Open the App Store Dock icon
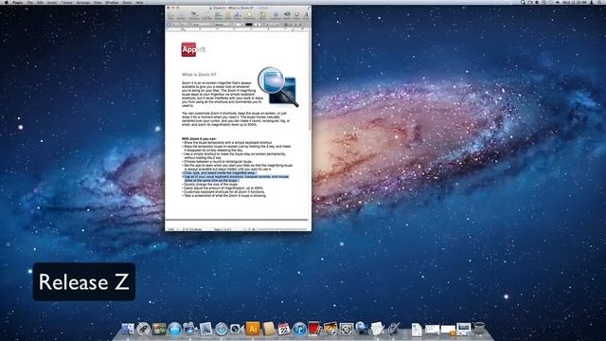This screenshot has height=341, width=606. point(174,329)
